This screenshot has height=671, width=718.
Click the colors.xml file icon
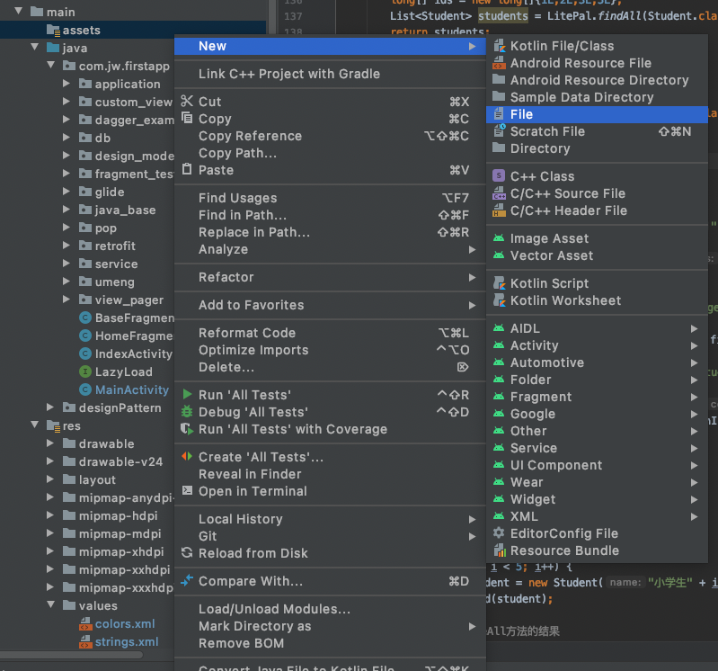tap(85, 624)
